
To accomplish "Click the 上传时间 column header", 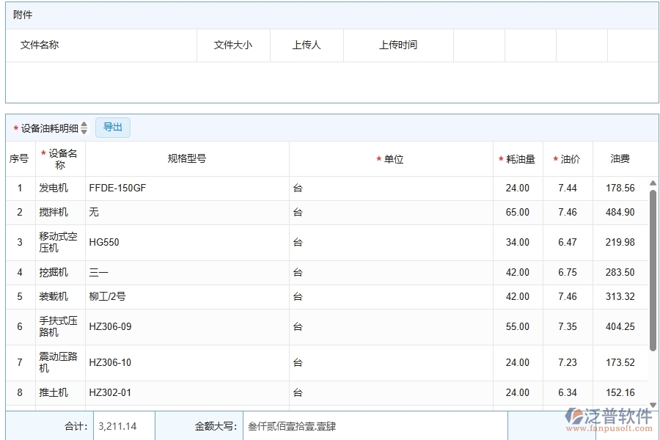I will pos(398,45).
